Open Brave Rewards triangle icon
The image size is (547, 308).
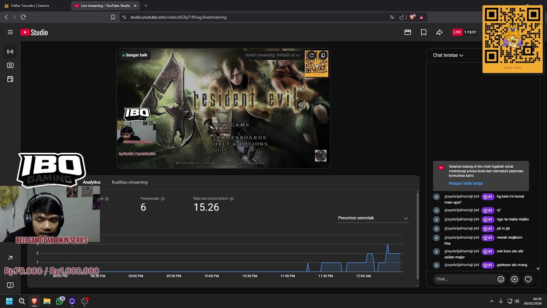pos(421,17)
